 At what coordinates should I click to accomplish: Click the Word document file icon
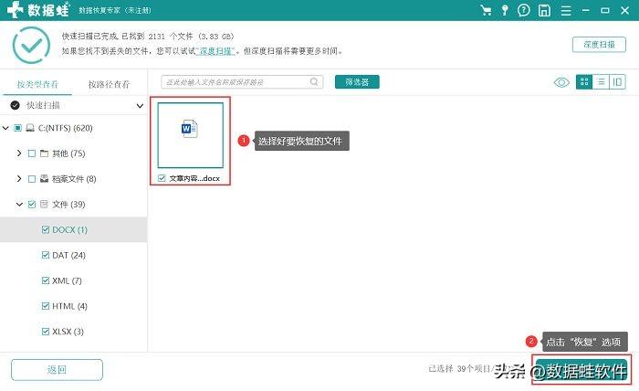point(190,129)
